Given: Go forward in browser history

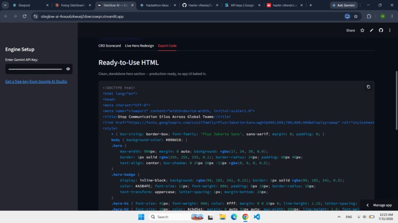Looking at the screenshot, I should click(15, 16).
